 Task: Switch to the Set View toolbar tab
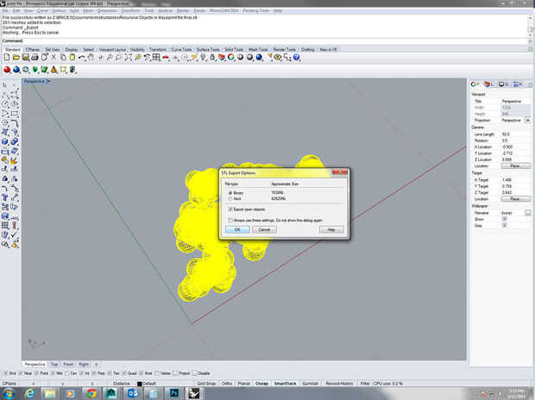[52, 49]
